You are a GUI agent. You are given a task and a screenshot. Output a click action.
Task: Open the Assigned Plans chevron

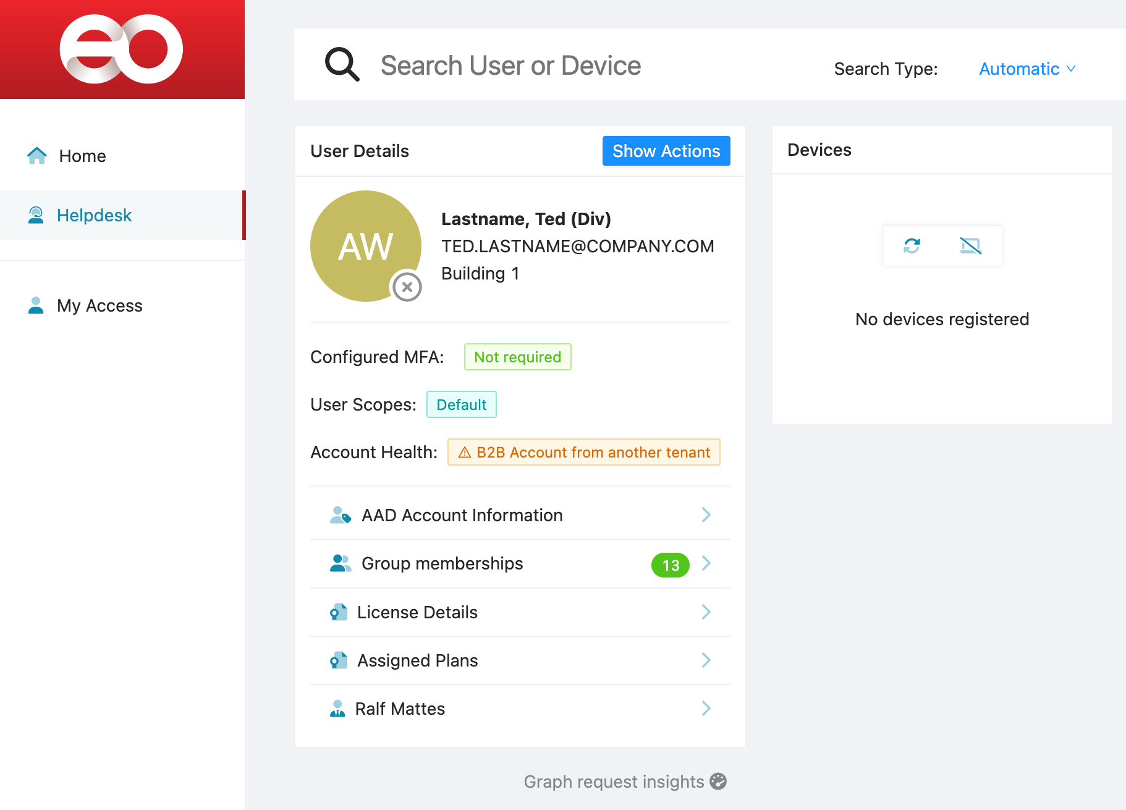point(706,660)
